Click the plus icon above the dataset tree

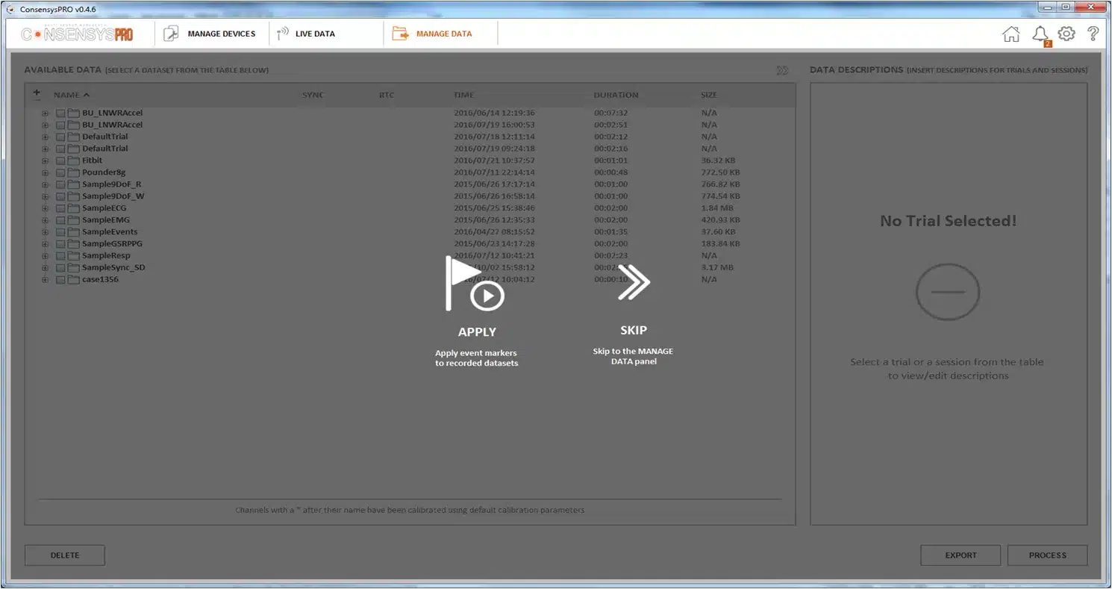[37, 93]
